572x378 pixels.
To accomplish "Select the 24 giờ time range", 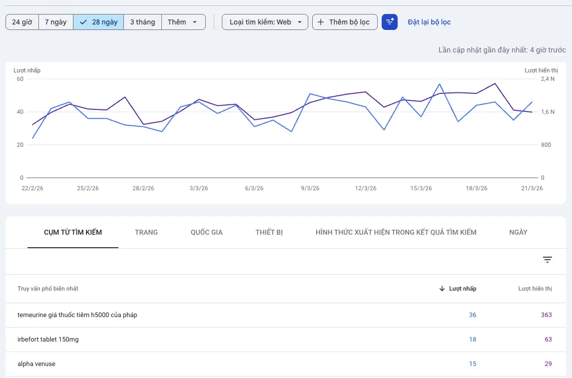I will point(22,22).
